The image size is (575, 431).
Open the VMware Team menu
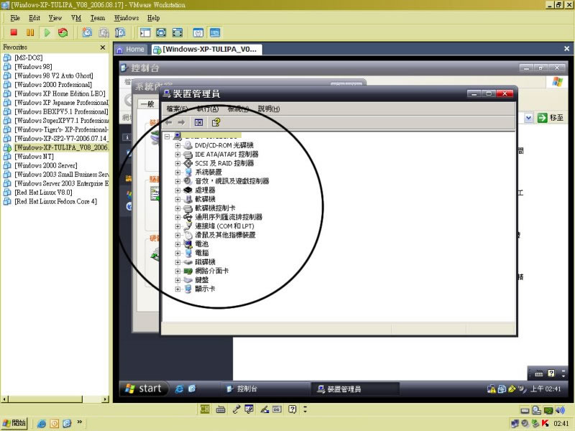98,18
